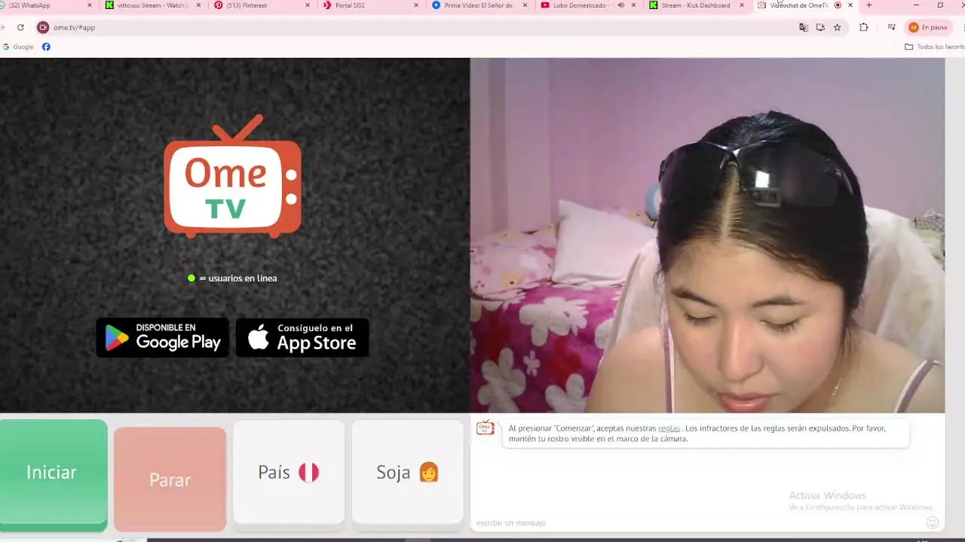This screenshot has height=542, width=965.
Task: Close the Prime Video tab
Action: point(525,5)
